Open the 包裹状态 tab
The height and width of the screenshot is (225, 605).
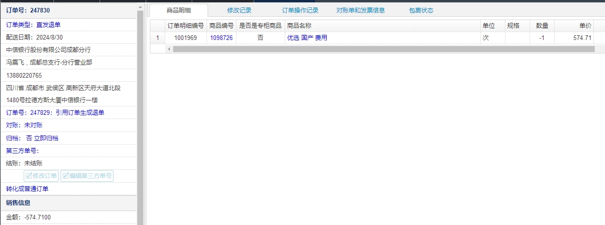pos(421,10)
